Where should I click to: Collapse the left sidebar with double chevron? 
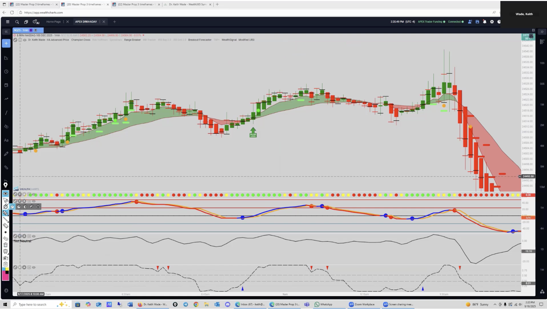(6, 32)
